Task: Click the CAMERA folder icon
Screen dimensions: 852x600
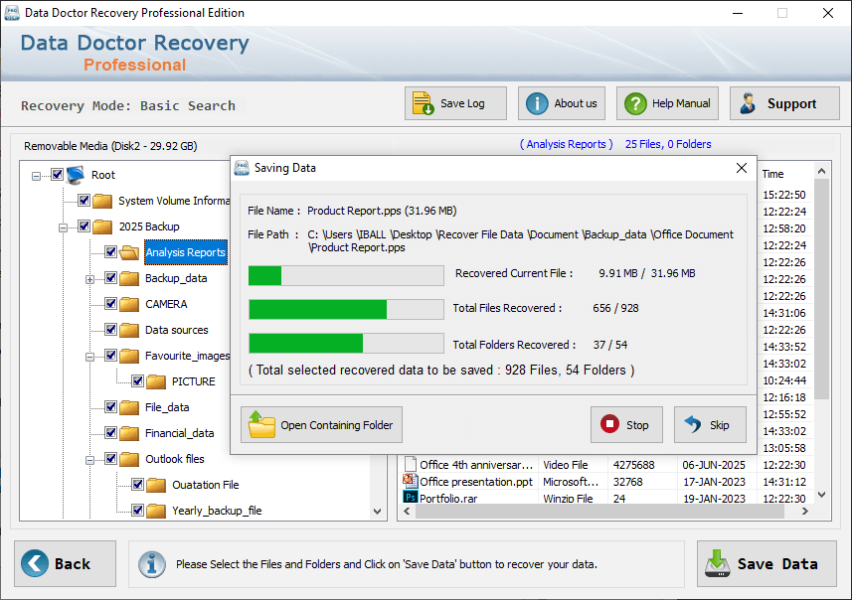Action: click(129, 304)
